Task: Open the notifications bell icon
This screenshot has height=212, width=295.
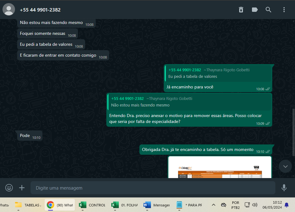Action: [x=287, y=205]
